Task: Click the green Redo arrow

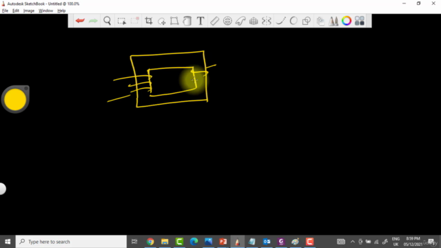Action: (93, 21)
